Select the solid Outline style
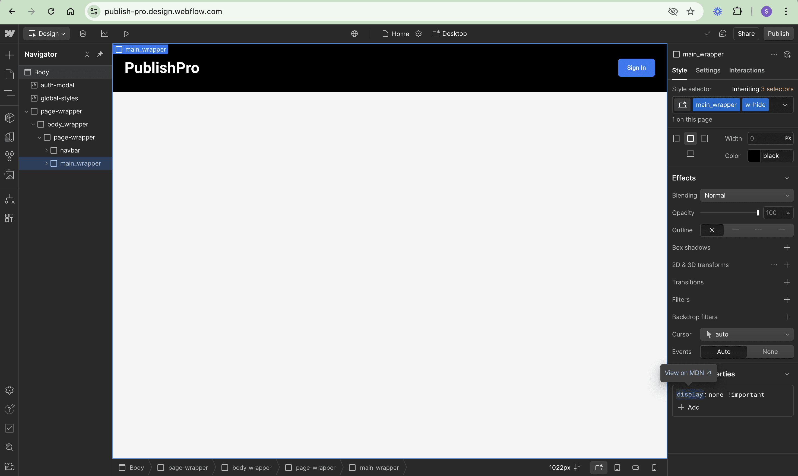Image resolution: width=798 pixels, height=476 pixels. pyautogui.click(x=735, y=230)
